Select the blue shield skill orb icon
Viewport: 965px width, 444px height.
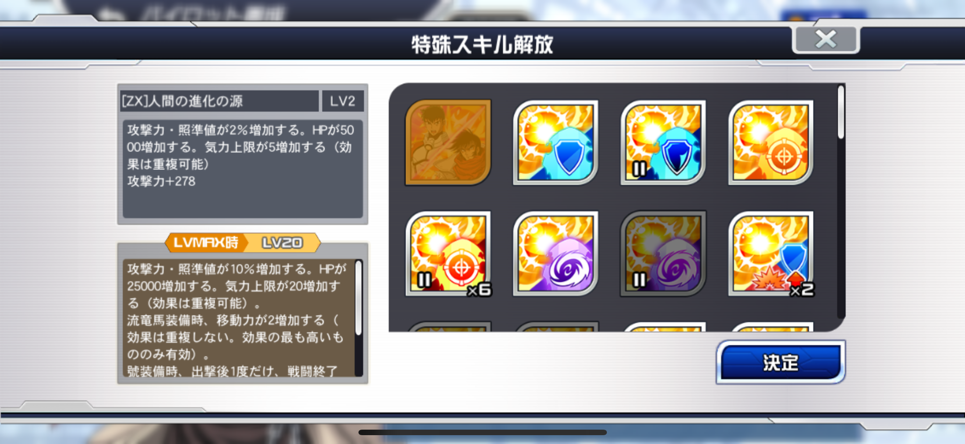click(x=555, y=142)
